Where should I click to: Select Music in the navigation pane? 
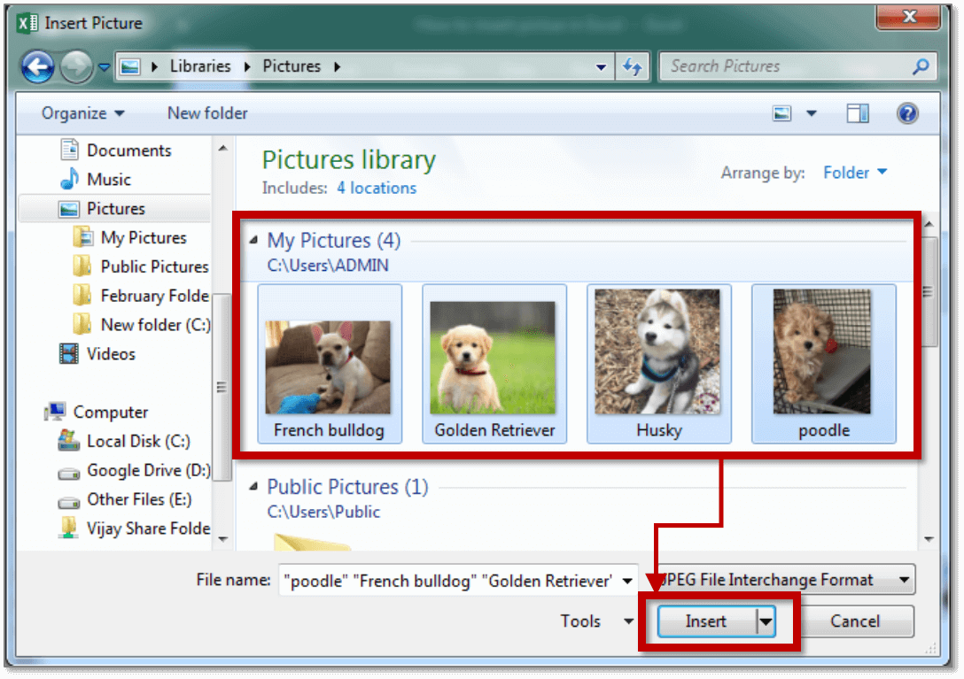[108, 180]
